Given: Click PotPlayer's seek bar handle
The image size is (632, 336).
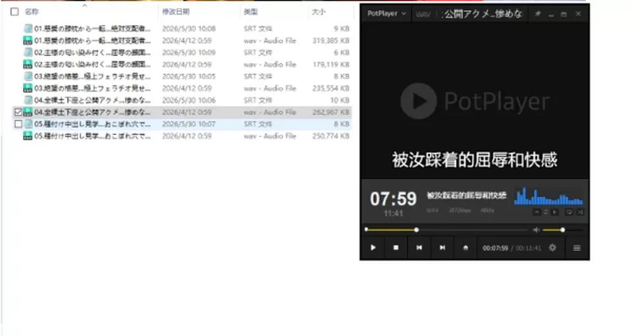Looking at the screenshot, I should (x=416, y=230).
